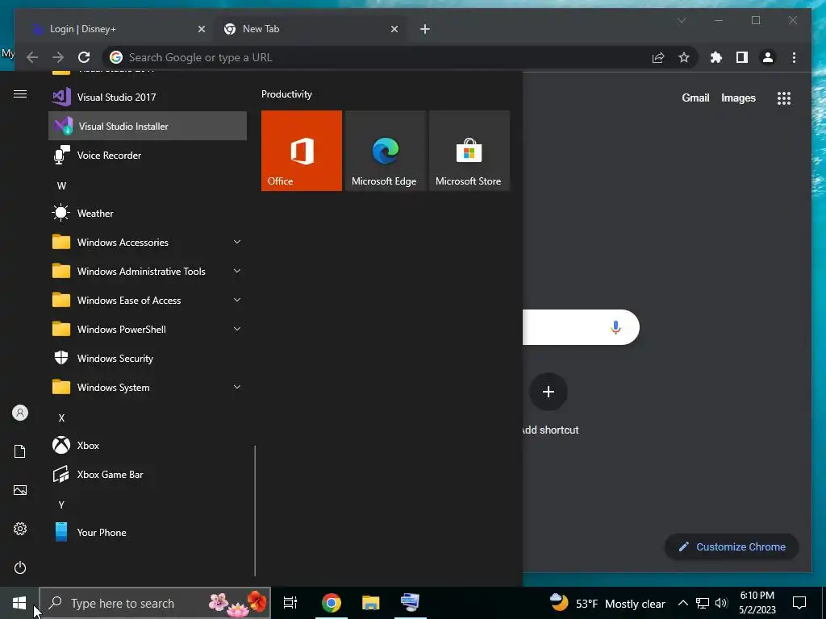The image size is (826, 619).
Task: Open Google Images link
Action: click(738, 98)
